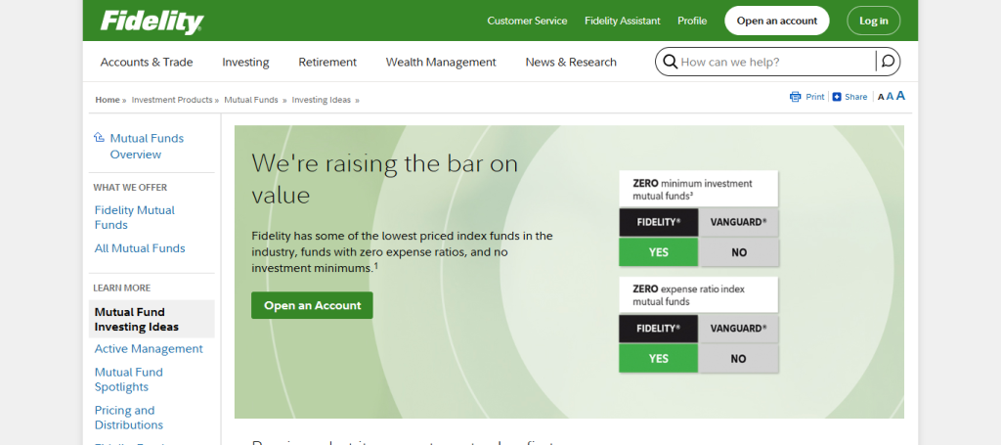Click the Mutual Funds Overview back-arrow icon
This screenshot has height=445, width=1001.
pyautogui.click(x=99, y=137)
